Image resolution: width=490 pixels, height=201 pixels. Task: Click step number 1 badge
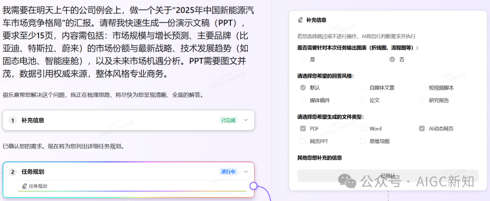13,120
